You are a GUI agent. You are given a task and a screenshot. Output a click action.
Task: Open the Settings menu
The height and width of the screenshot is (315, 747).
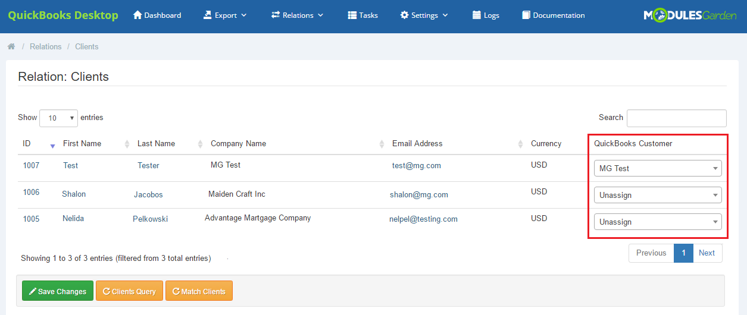point(424,15)
